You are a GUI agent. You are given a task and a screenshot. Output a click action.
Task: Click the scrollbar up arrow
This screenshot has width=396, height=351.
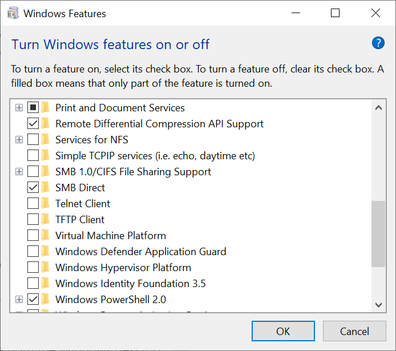point(378,108)
